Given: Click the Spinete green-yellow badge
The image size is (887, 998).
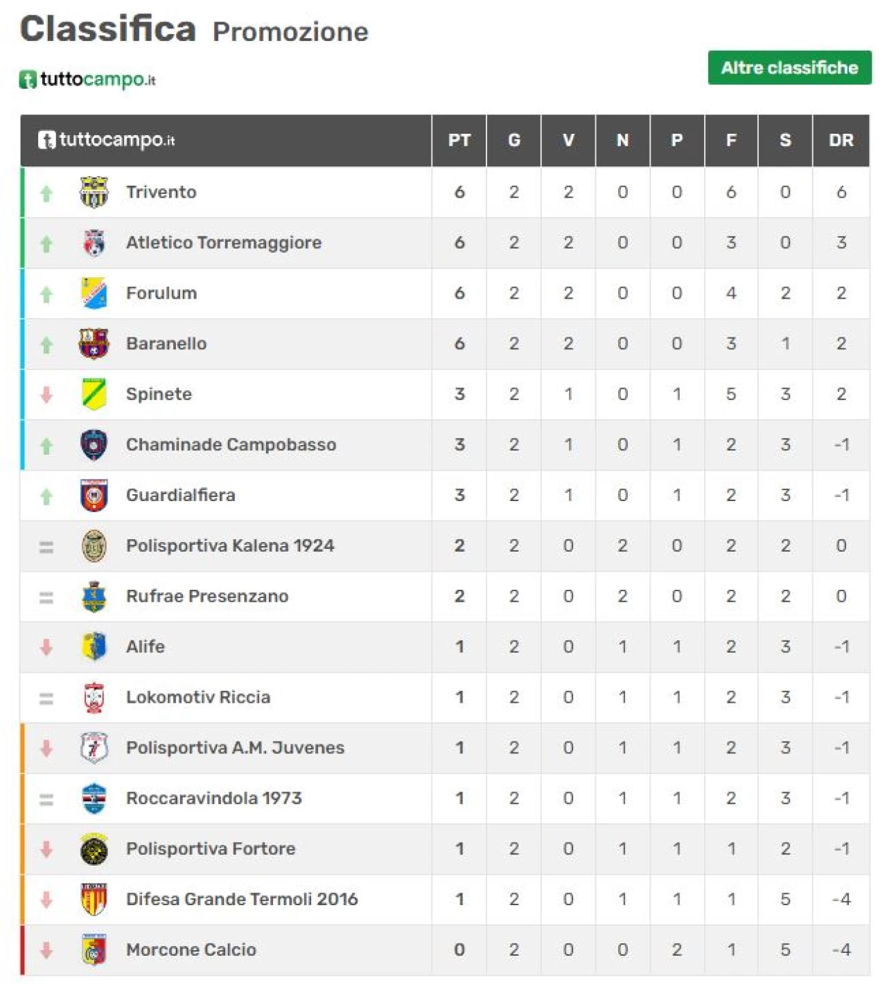Looking at the screenshot, I should coord(94,394).
